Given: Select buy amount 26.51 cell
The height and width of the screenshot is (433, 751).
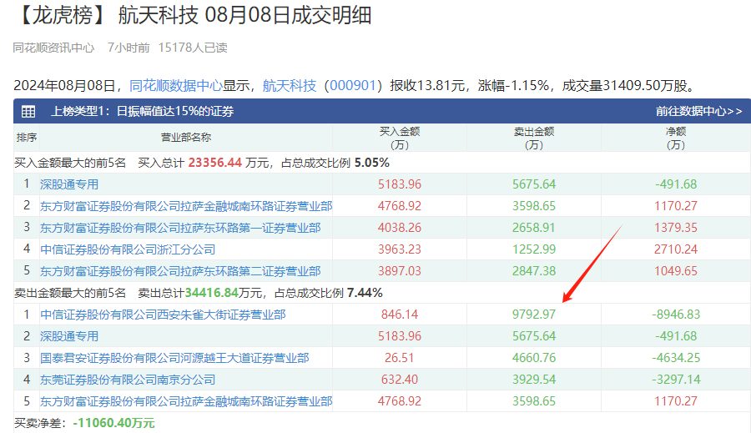Looking at the screenshot, I should 400,358.
